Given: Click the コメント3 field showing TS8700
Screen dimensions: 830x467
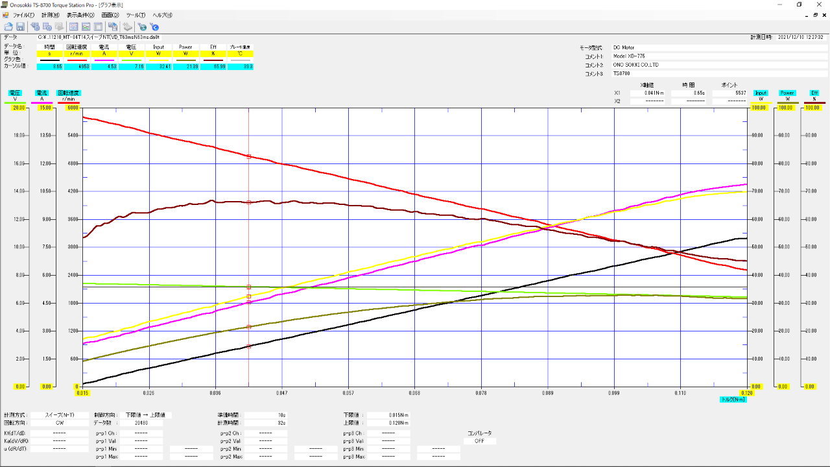Looking at the screenshot, I should pos(719,74).
